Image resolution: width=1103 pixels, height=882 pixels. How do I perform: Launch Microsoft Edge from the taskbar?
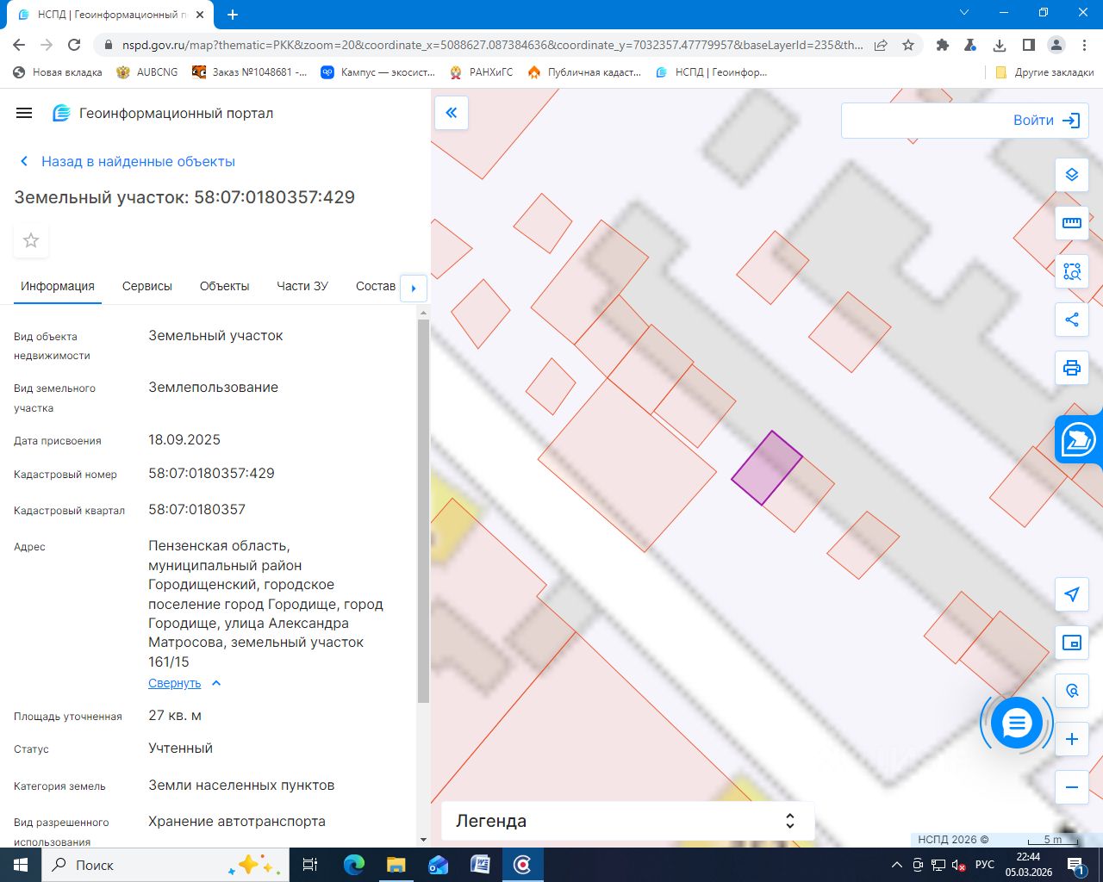click(354, 865)
